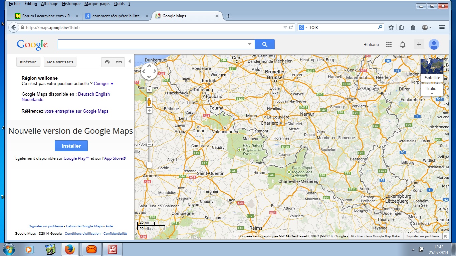Open the Google apps grid icon

[x=389, y=44]
